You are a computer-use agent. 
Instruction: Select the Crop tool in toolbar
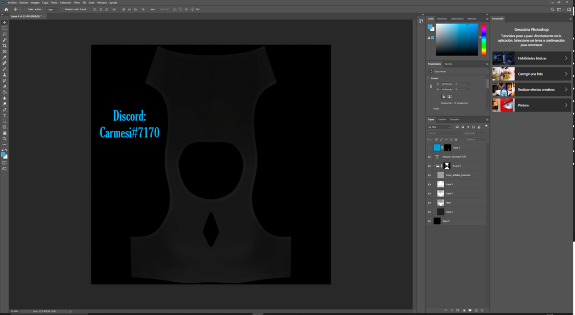(5, 46)
